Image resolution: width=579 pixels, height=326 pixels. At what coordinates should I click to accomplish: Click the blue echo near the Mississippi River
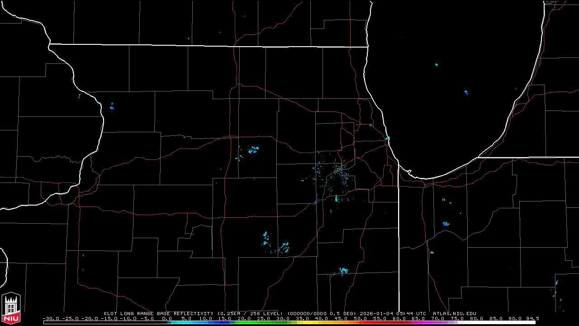tap(112, 107)
